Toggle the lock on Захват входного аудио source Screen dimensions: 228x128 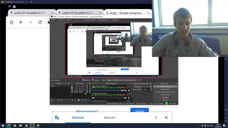(x=90, y=90)
